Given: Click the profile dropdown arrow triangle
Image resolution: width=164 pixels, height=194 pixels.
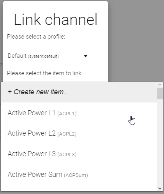Looking at the screenshot, I should (x=86, y=56).
